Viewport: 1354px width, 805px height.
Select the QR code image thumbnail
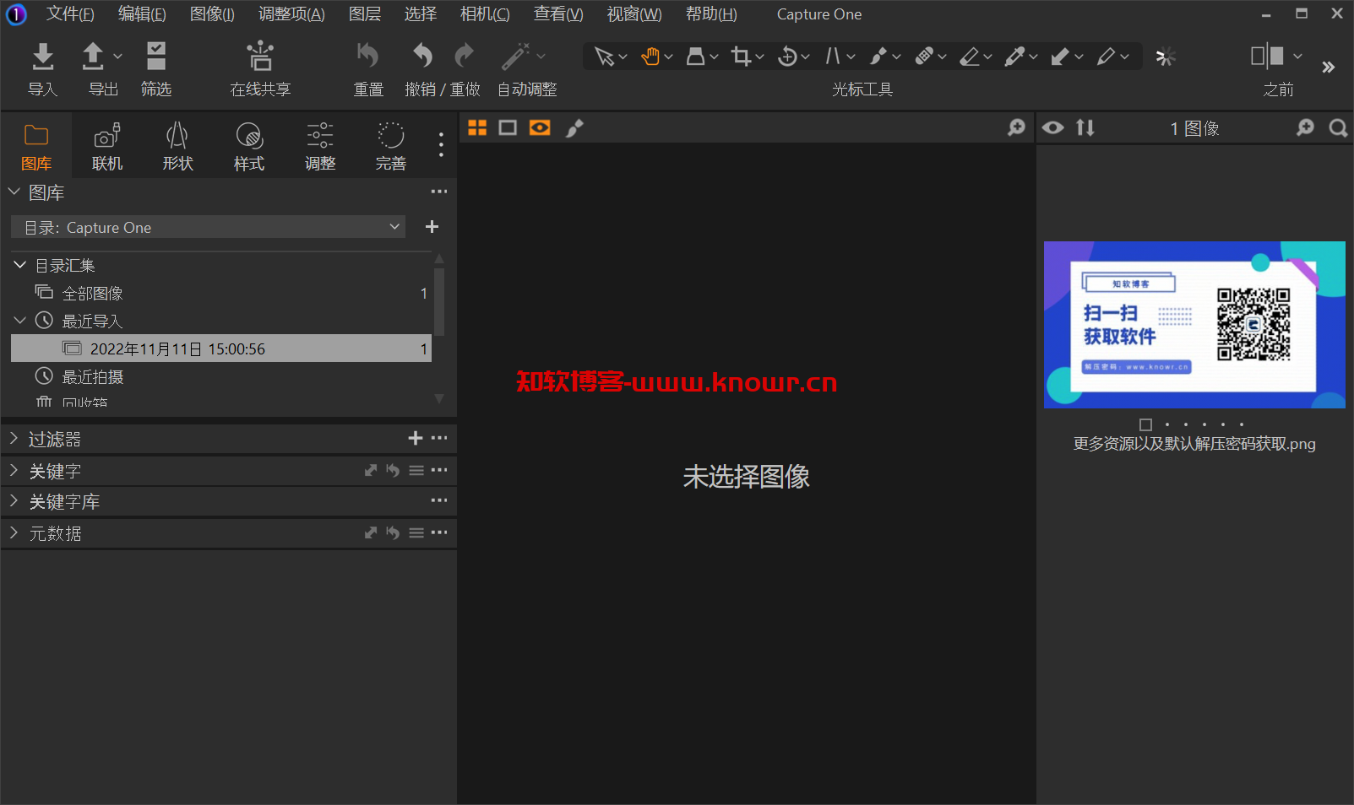(1194, 325)
